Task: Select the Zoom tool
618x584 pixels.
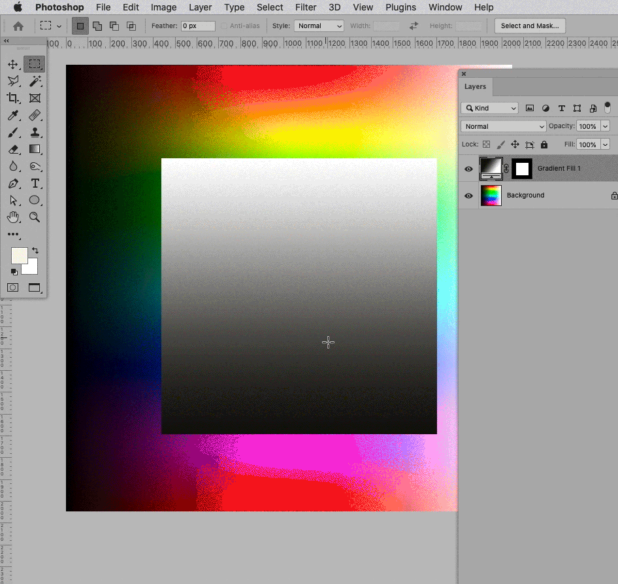Action: pyautogui.click(x=34, y=217)
